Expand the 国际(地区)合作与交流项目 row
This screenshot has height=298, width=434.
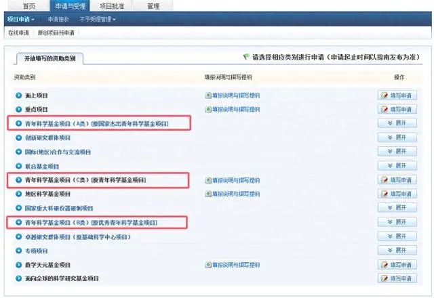click(397, 152)
